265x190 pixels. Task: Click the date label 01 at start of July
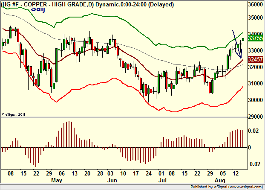coord(161,174)
